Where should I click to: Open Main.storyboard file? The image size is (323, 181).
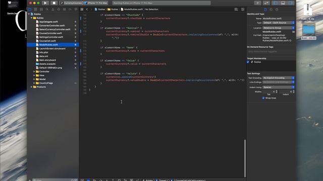point(47,60)
